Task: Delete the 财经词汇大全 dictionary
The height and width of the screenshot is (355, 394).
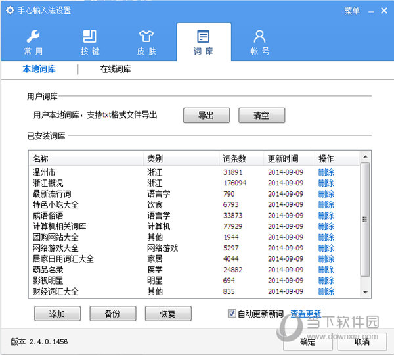Action: (x=326, y=291)
